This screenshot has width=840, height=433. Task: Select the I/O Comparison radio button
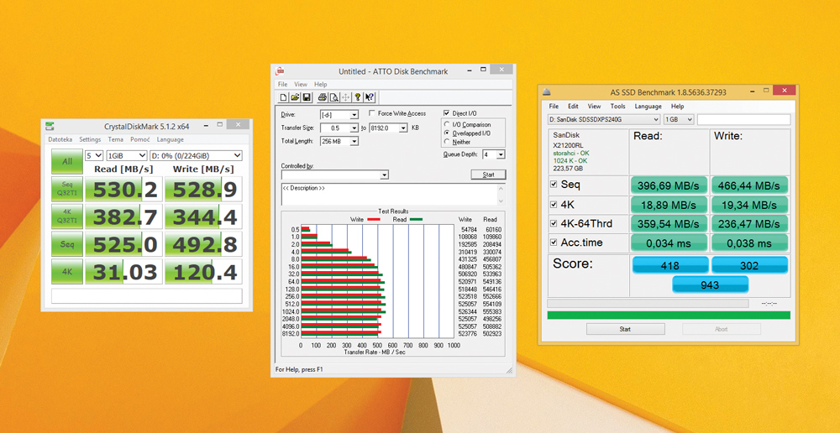click(446, 124)
